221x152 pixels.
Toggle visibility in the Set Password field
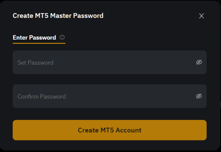(x=199, y=62)
